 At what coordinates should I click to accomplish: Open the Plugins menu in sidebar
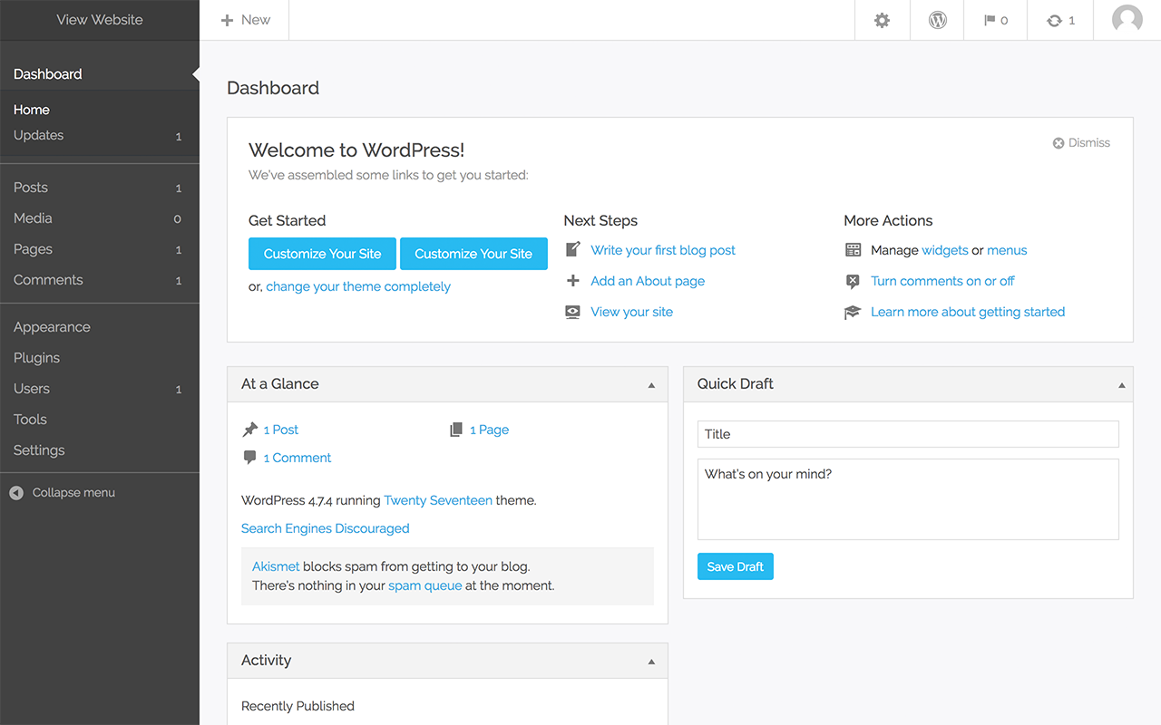[37, 358]
